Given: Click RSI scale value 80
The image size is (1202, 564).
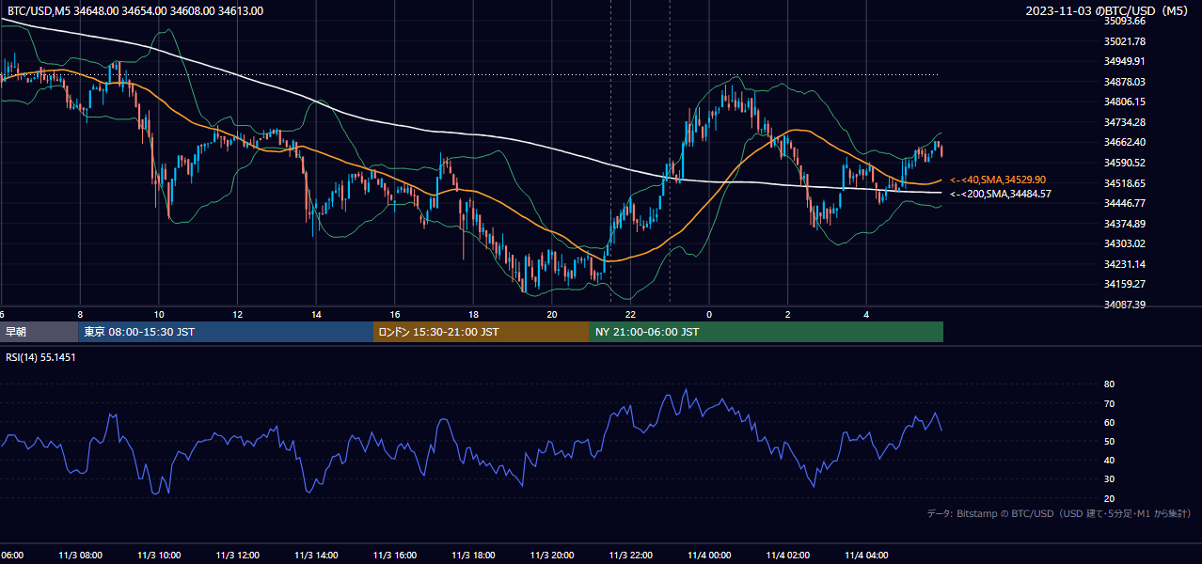Looking at the screenshot, I should (x=1109, y=384).
